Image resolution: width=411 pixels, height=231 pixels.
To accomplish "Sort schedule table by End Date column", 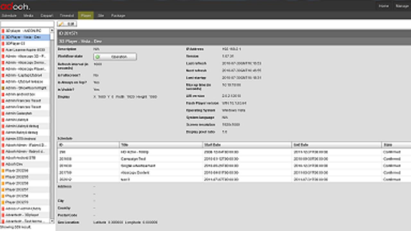I will [337, 145].
